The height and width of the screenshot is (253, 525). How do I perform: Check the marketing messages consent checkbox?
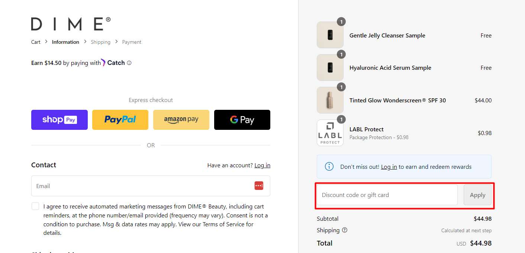coord(35,206)
